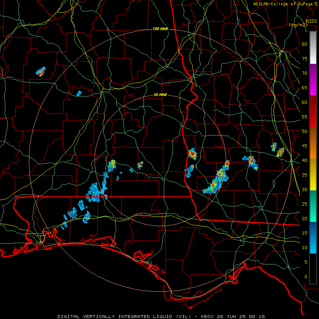Select the brown segment of the color scale

point(313,143)
